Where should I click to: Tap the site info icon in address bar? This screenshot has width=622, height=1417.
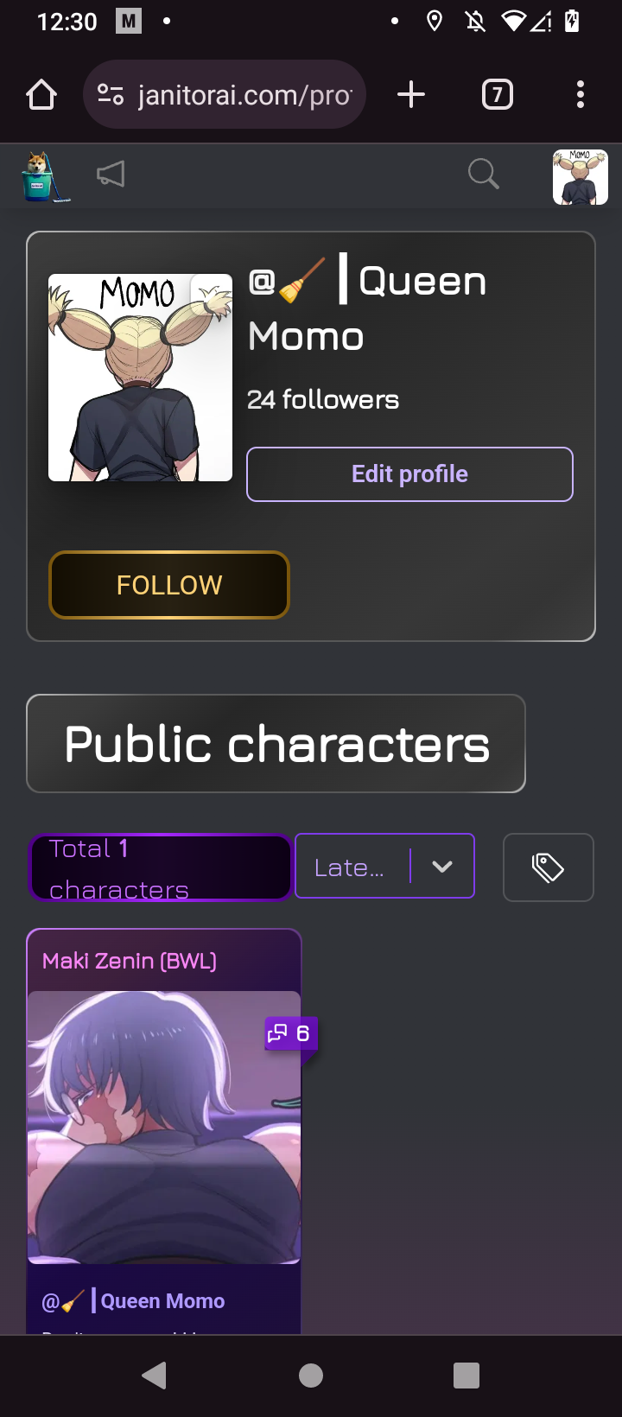pos(111,95)
